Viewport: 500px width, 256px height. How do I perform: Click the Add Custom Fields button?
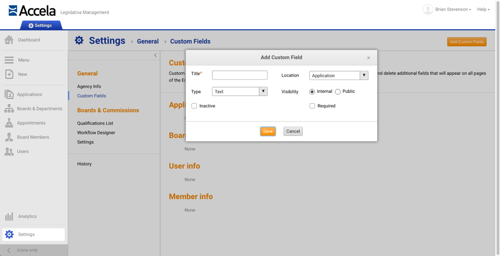[467, 42]
